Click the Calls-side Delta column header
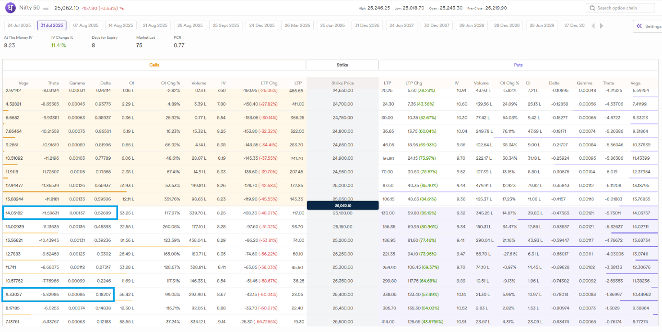662x332 pixels. click(x=105, y=83)
